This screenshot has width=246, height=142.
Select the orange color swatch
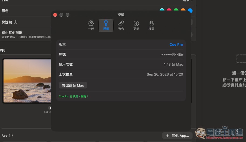click(183, 10)
